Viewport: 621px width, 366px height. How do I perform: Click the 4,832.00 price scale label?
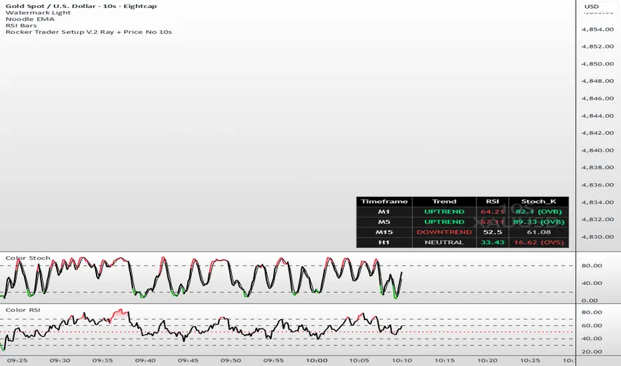598,219
